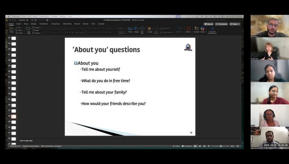Open the Comments button in ribbon
This screenshot has height=164, width=289.
coord(221,24)
